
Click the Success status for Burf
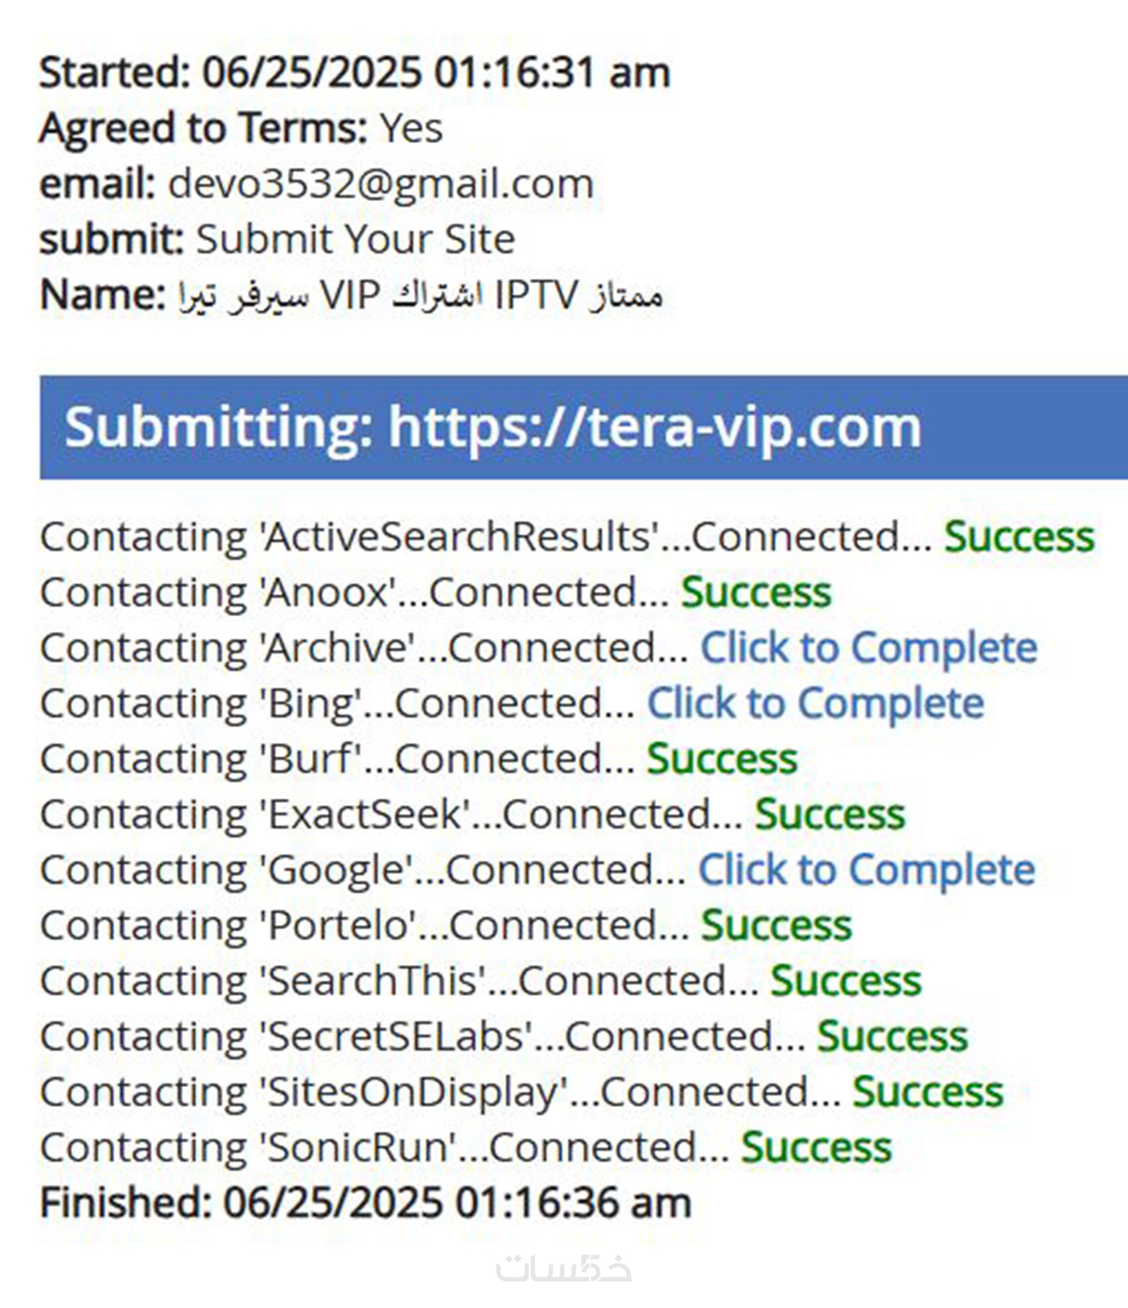click(722, 759)
